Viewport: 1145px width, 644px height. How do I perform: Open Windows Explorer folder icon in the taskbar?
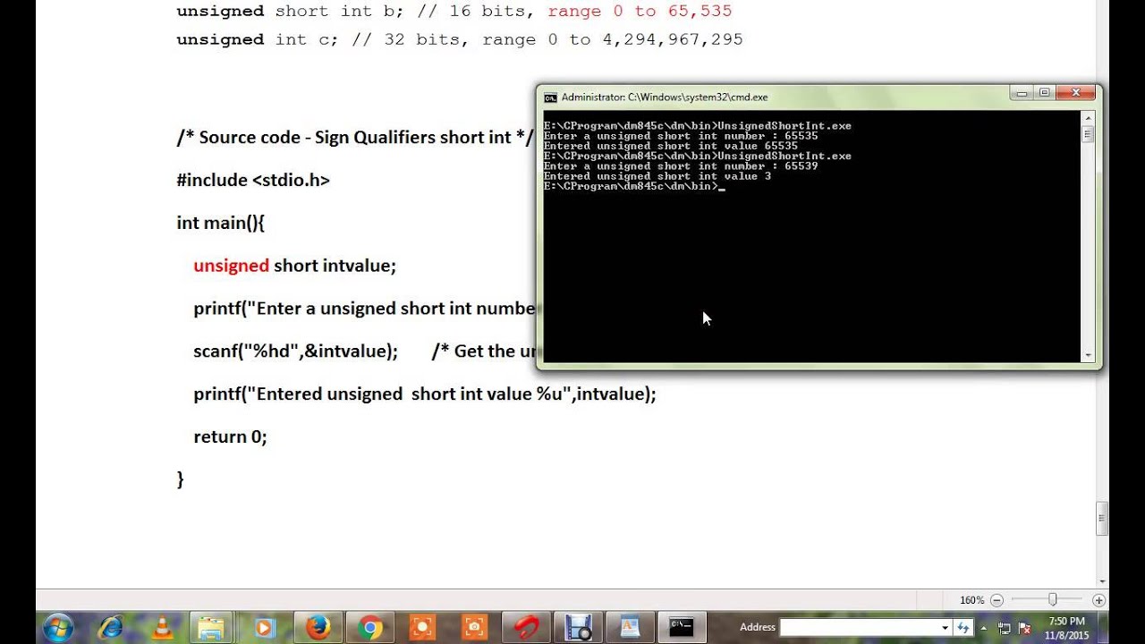(x=211, y=628)
